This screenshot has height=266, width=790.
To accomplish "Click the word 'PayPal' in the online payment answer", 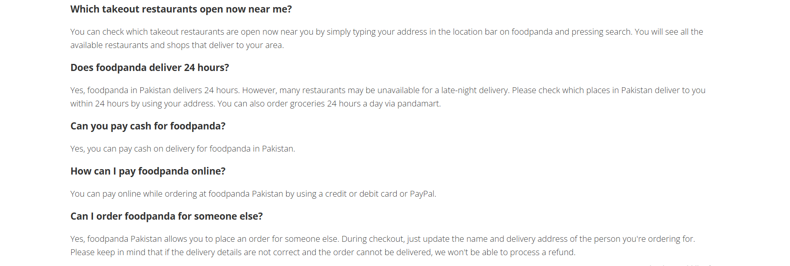I will 422,194.
